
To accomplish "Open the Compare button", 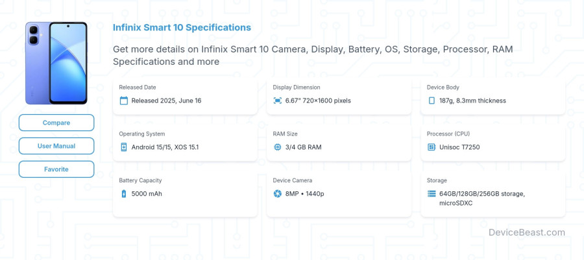I will 56,123.
